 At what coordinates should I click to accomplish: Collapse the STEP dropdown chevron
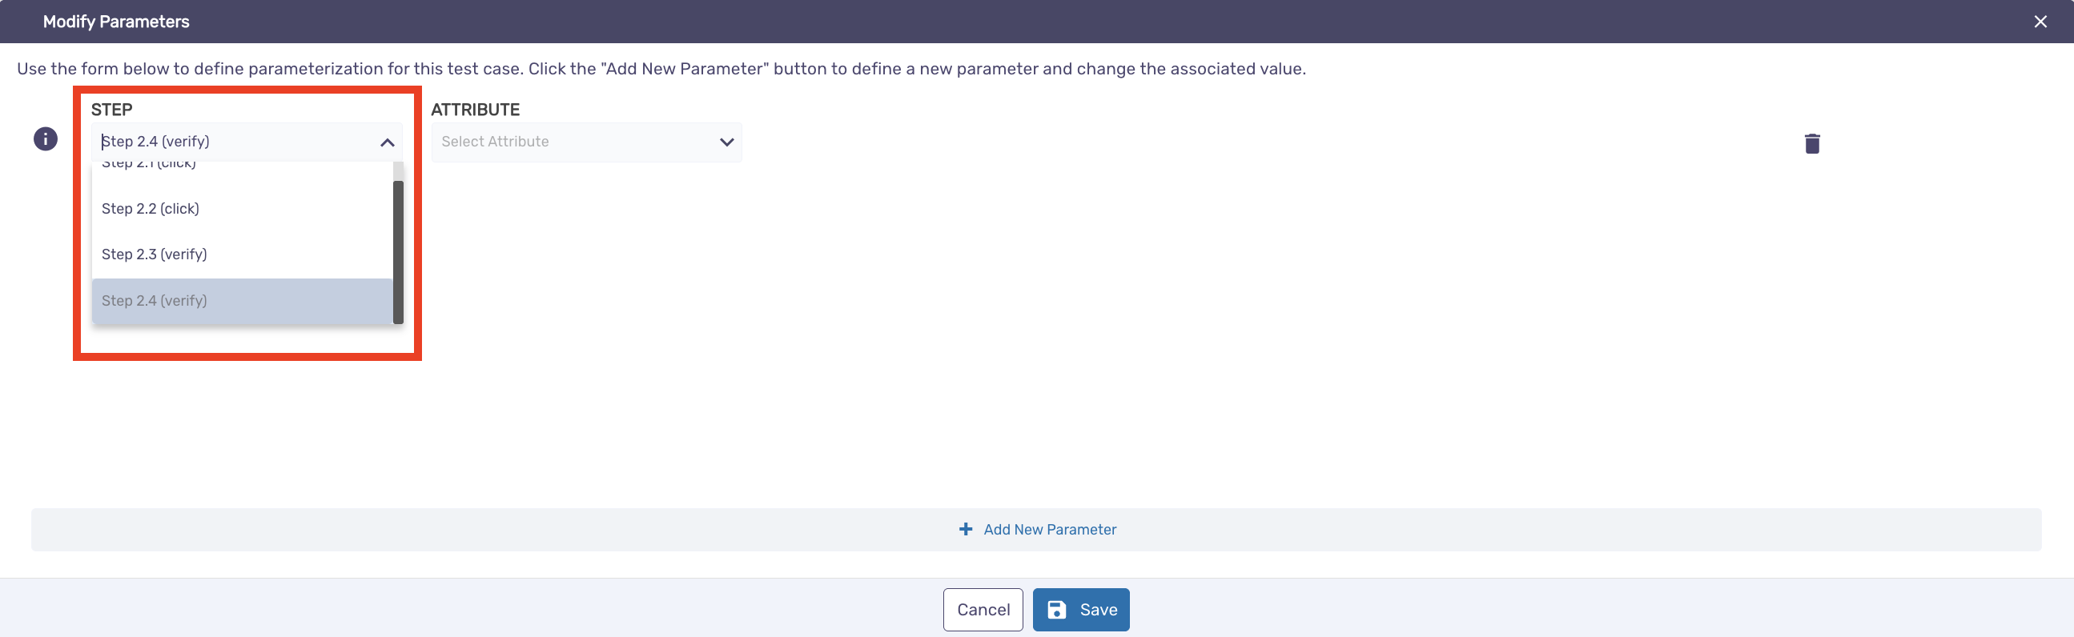click(x=388, y=142)
